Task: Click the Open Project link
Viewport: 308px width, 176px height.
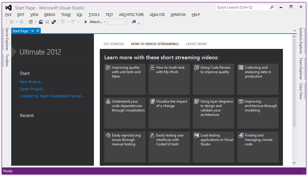Action: (x=32, y=89)
